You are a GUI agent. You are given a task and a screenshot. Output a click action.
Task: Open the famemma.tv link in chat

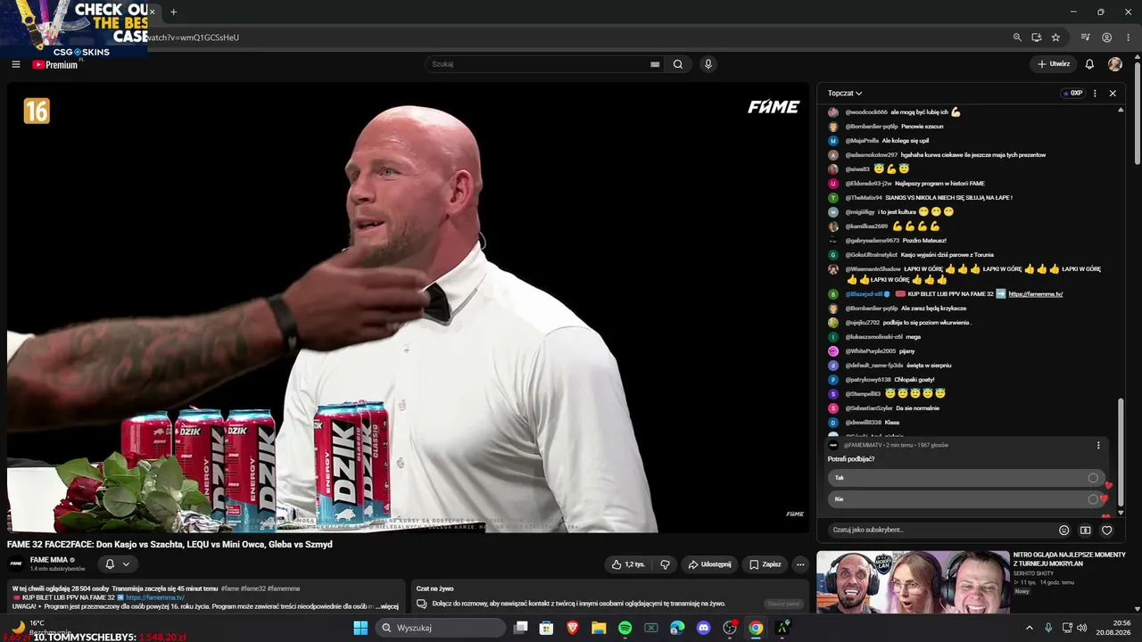1036,294
